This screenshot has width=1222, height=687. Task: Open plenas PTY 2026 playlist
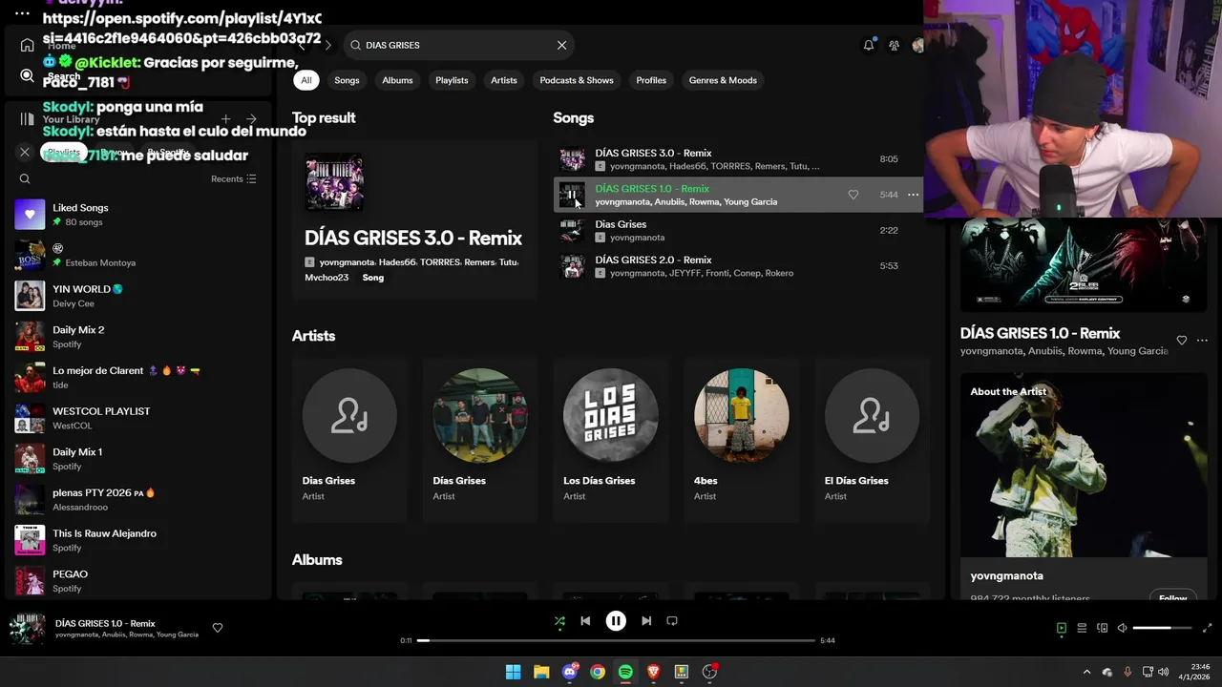(x=138, y=499)
